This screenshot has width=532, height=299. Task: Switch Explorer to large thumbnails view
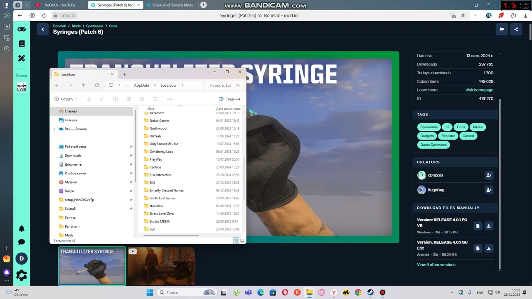coord(242,240)
